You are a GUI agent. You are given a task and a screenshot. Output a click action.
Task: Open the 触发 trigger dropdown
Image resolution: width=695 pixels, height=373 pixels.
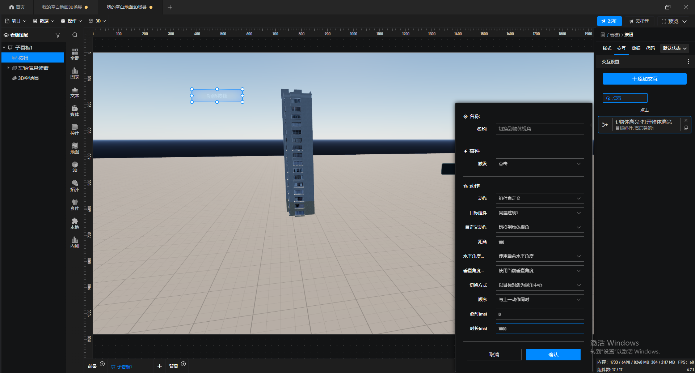tap(539, 164)
